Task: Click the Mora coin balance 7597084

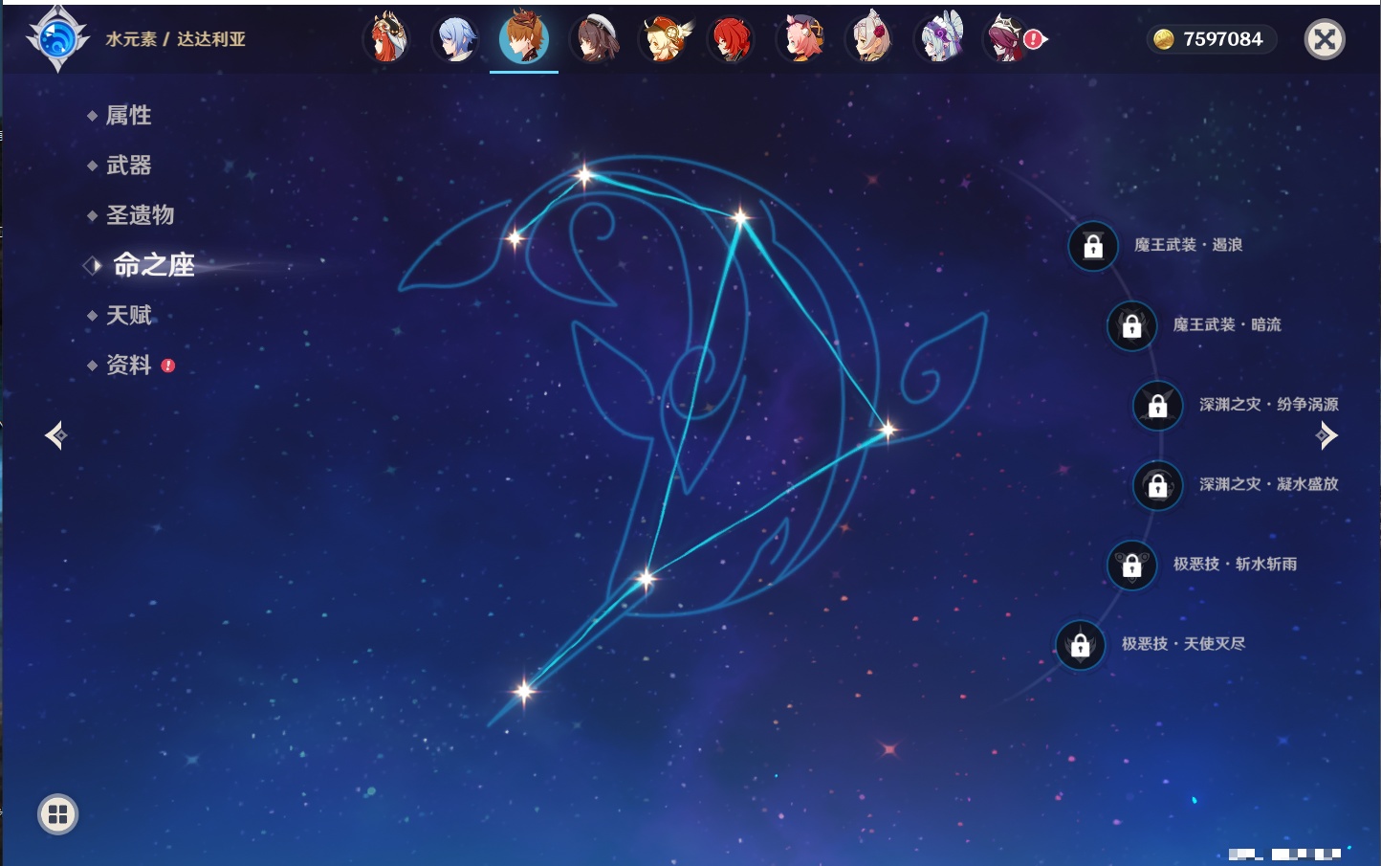Action: (x=1211, y=39)
